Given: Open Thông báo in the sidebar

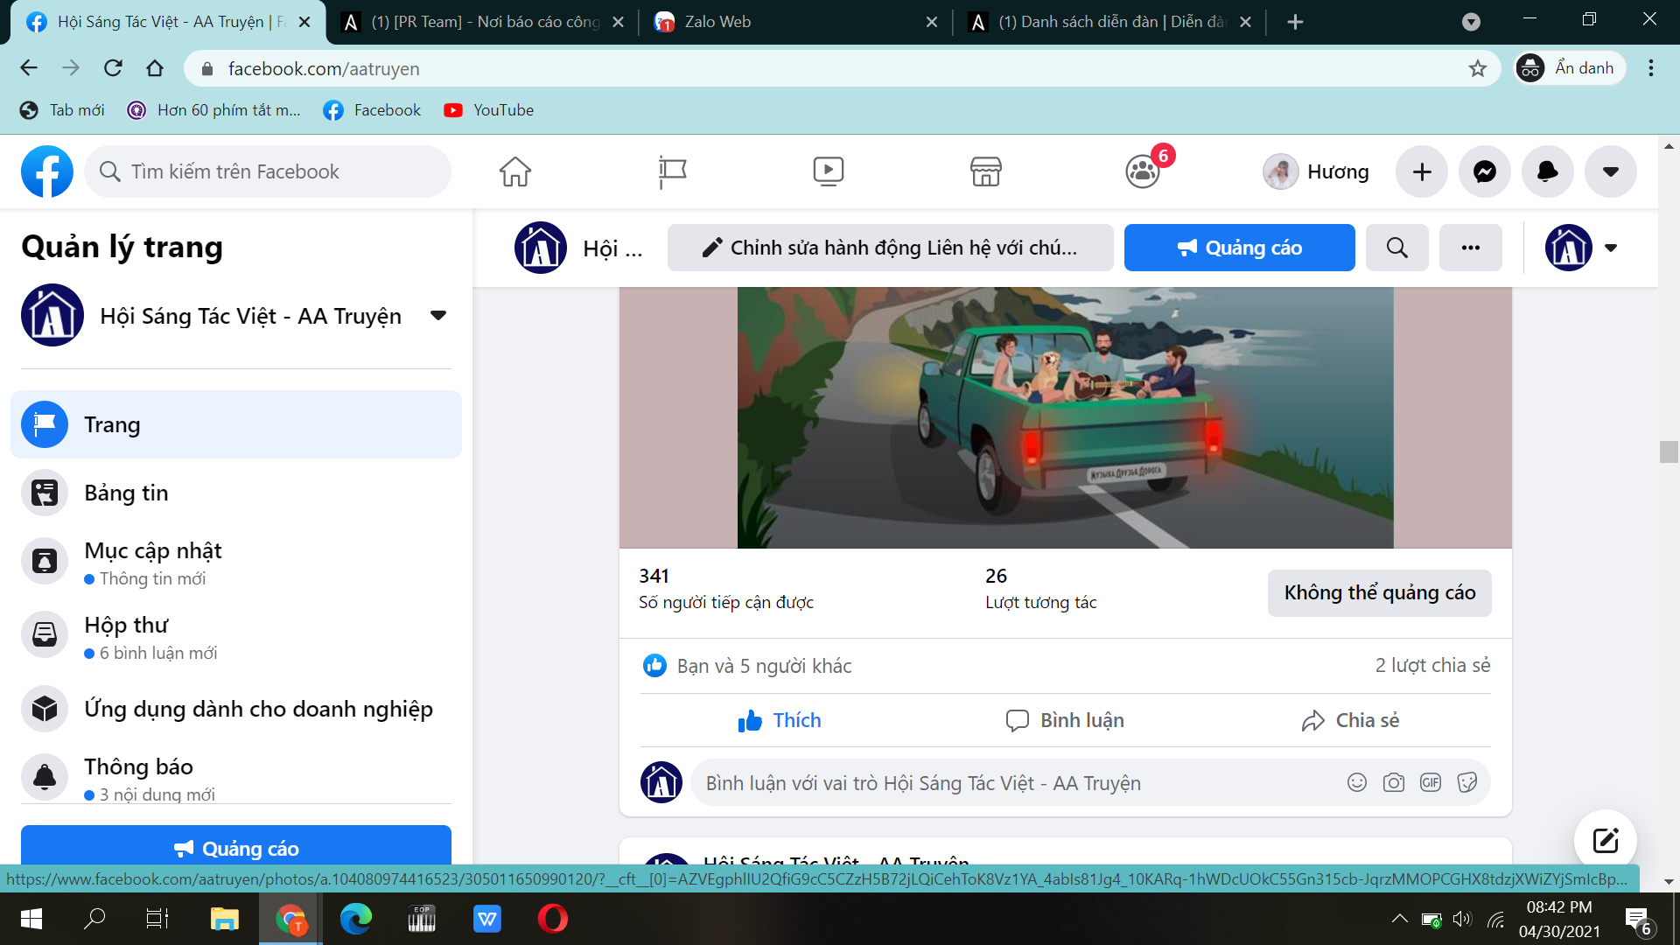Looking at the screenshot, I should tap(236, 778).
